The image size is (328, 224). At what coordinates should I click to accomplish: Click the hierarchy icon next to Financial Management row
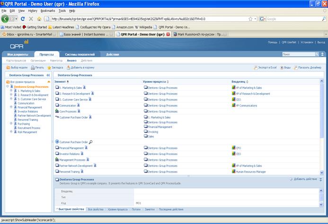tap(86, 147)
